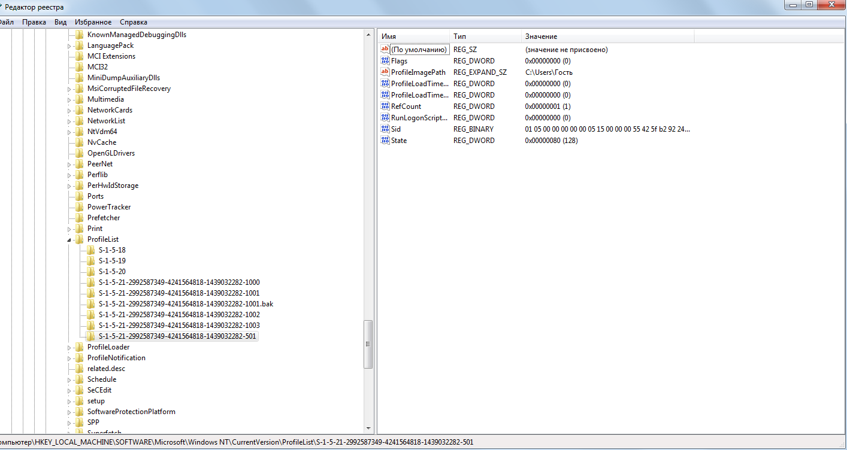Image resolution: width=847 pixels, height=450 pixels.
Task: Expand the PeerNet key
Action: click(69, 165)
